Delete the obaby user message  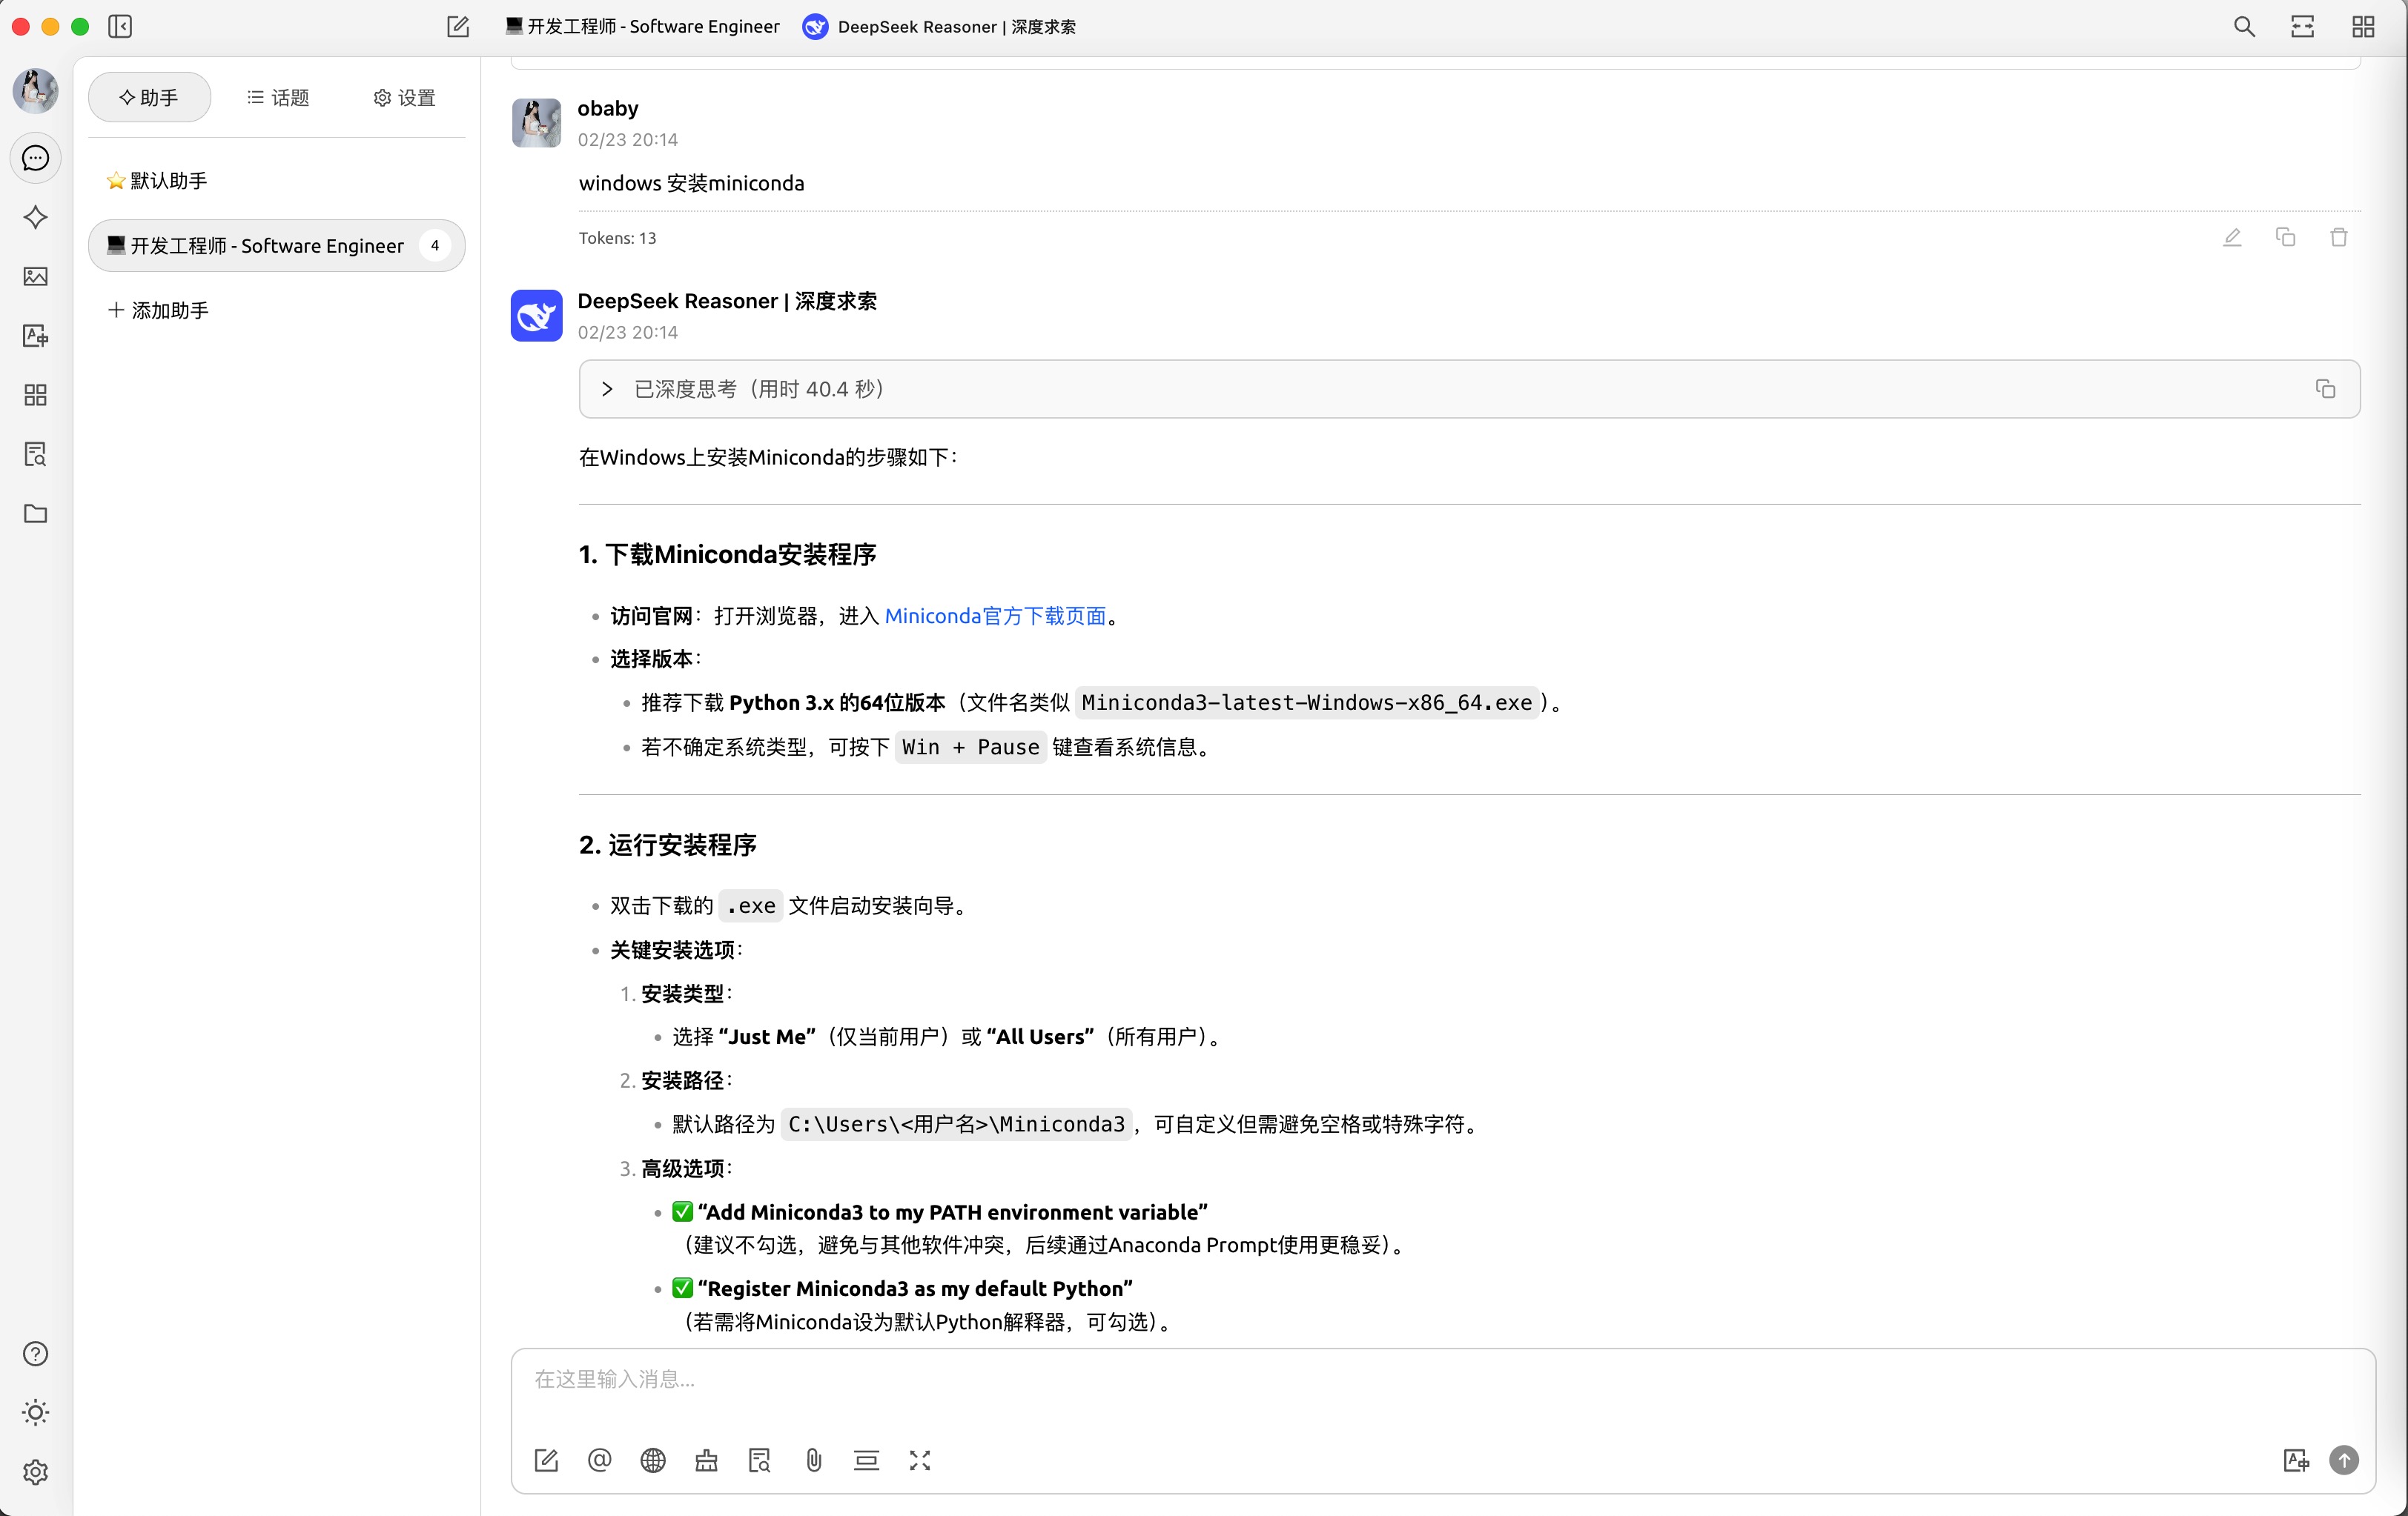pos(2338,238)
